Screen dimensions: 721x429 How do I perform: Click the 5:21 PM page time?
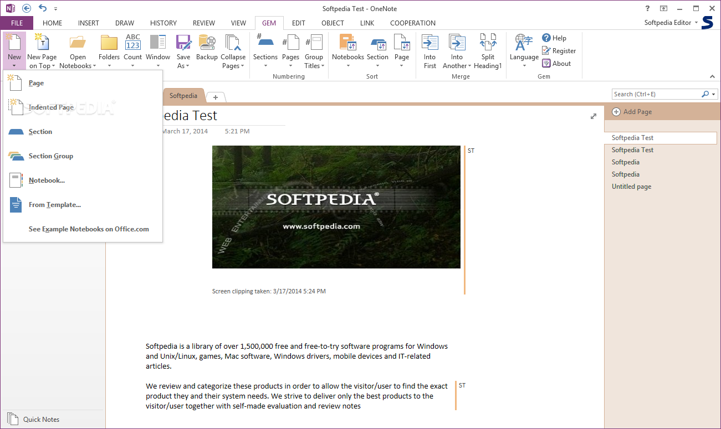[x=237, y=131]
